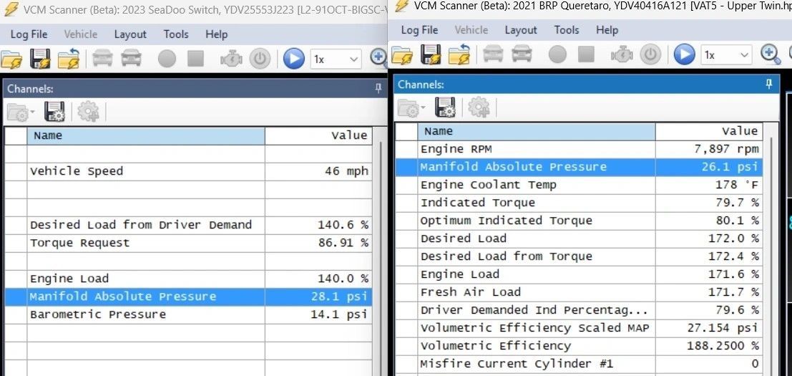Click reload log folder icon in SeaDoo Switch window
The height and width of the screenshot is (376, 792).
pyautogui.click(x=69, y=59)
